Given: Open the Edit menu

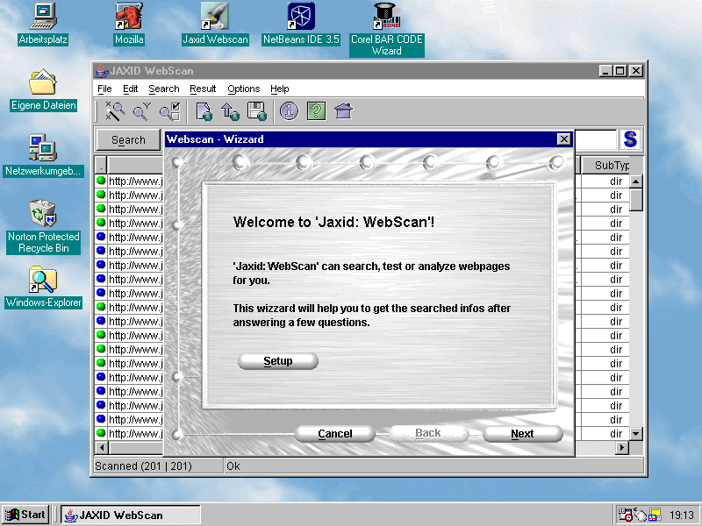Looking at the screenshot, I should [130, 89].
